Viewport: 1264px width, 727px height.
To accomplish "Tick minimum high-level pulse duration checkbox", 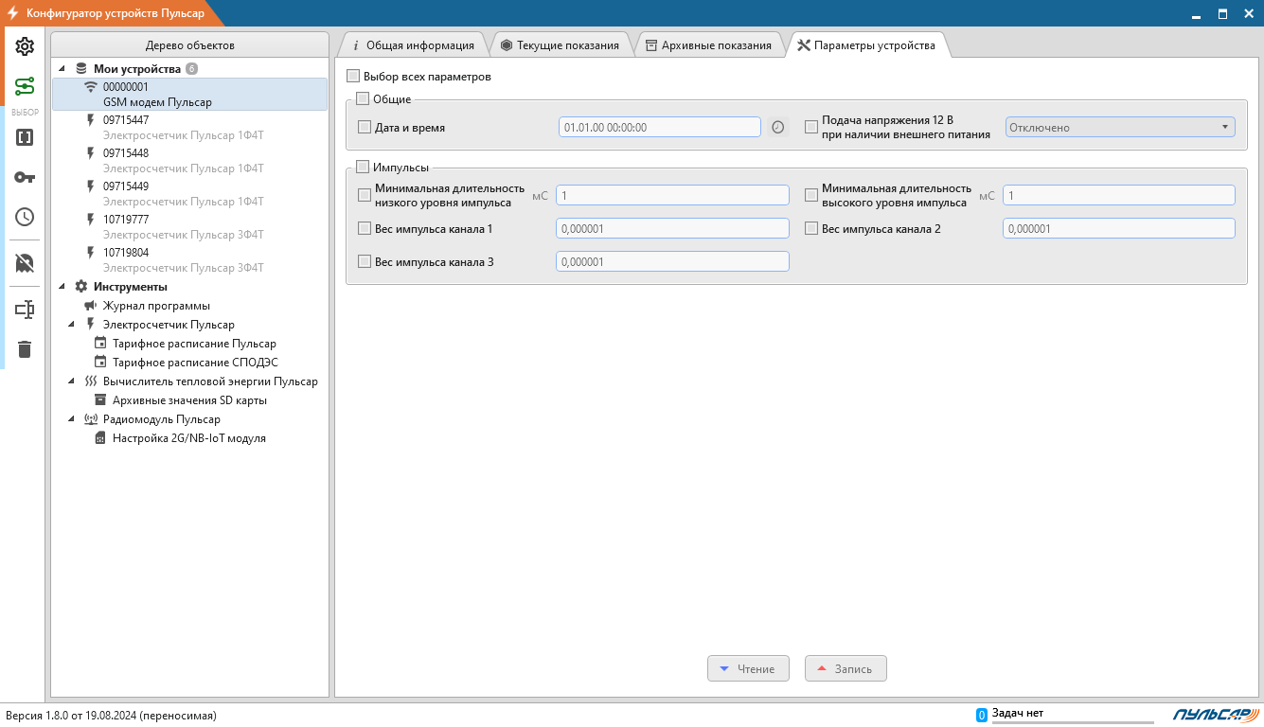I will (811, 195).
